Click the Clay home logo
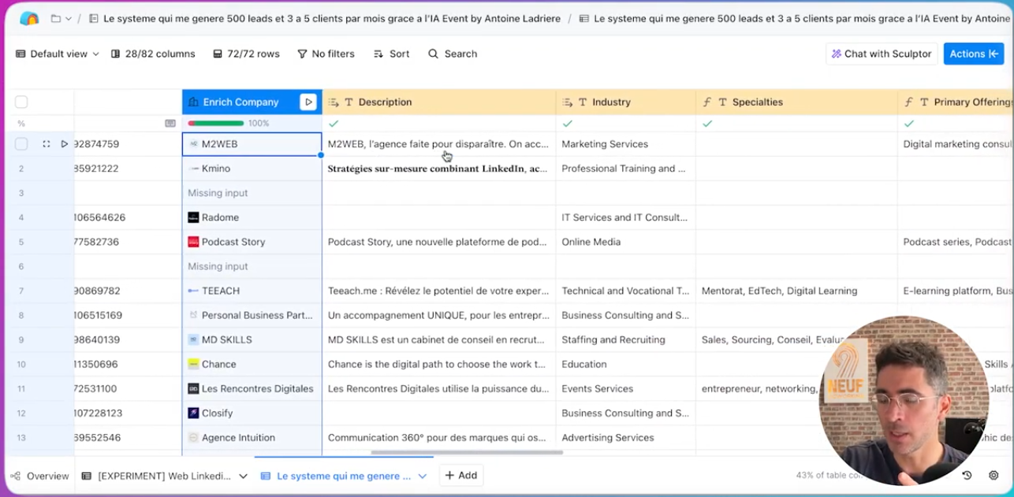The width and height of the screenshot is (1014, 497). pos(29,19)
